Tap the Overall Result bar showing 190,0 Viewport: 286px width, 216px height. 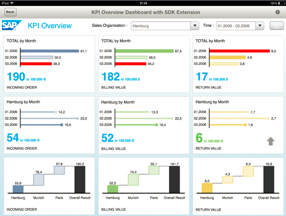(x=80, y=180)
